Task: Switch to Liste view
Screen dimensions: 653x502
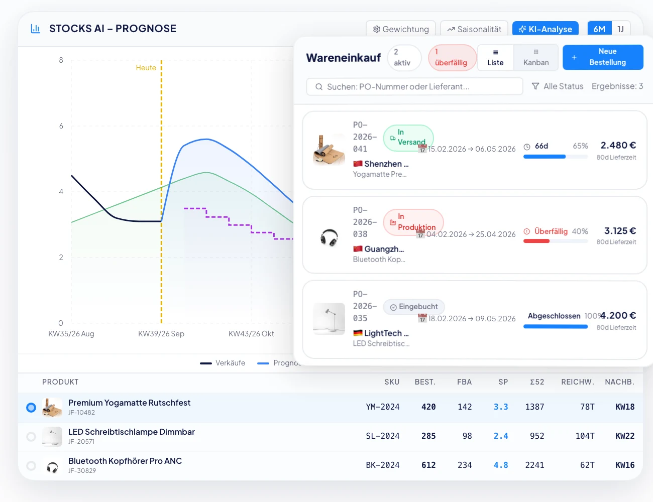Action: click(x=495, y=57)
